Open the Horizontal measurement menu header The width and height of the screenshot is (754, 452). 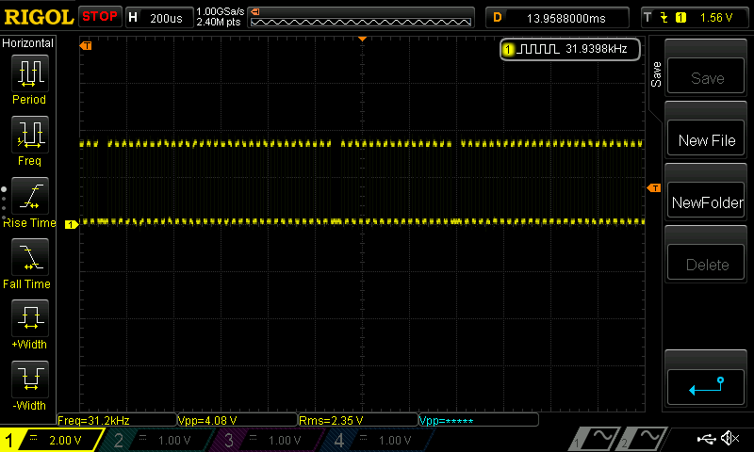point(29,43)
